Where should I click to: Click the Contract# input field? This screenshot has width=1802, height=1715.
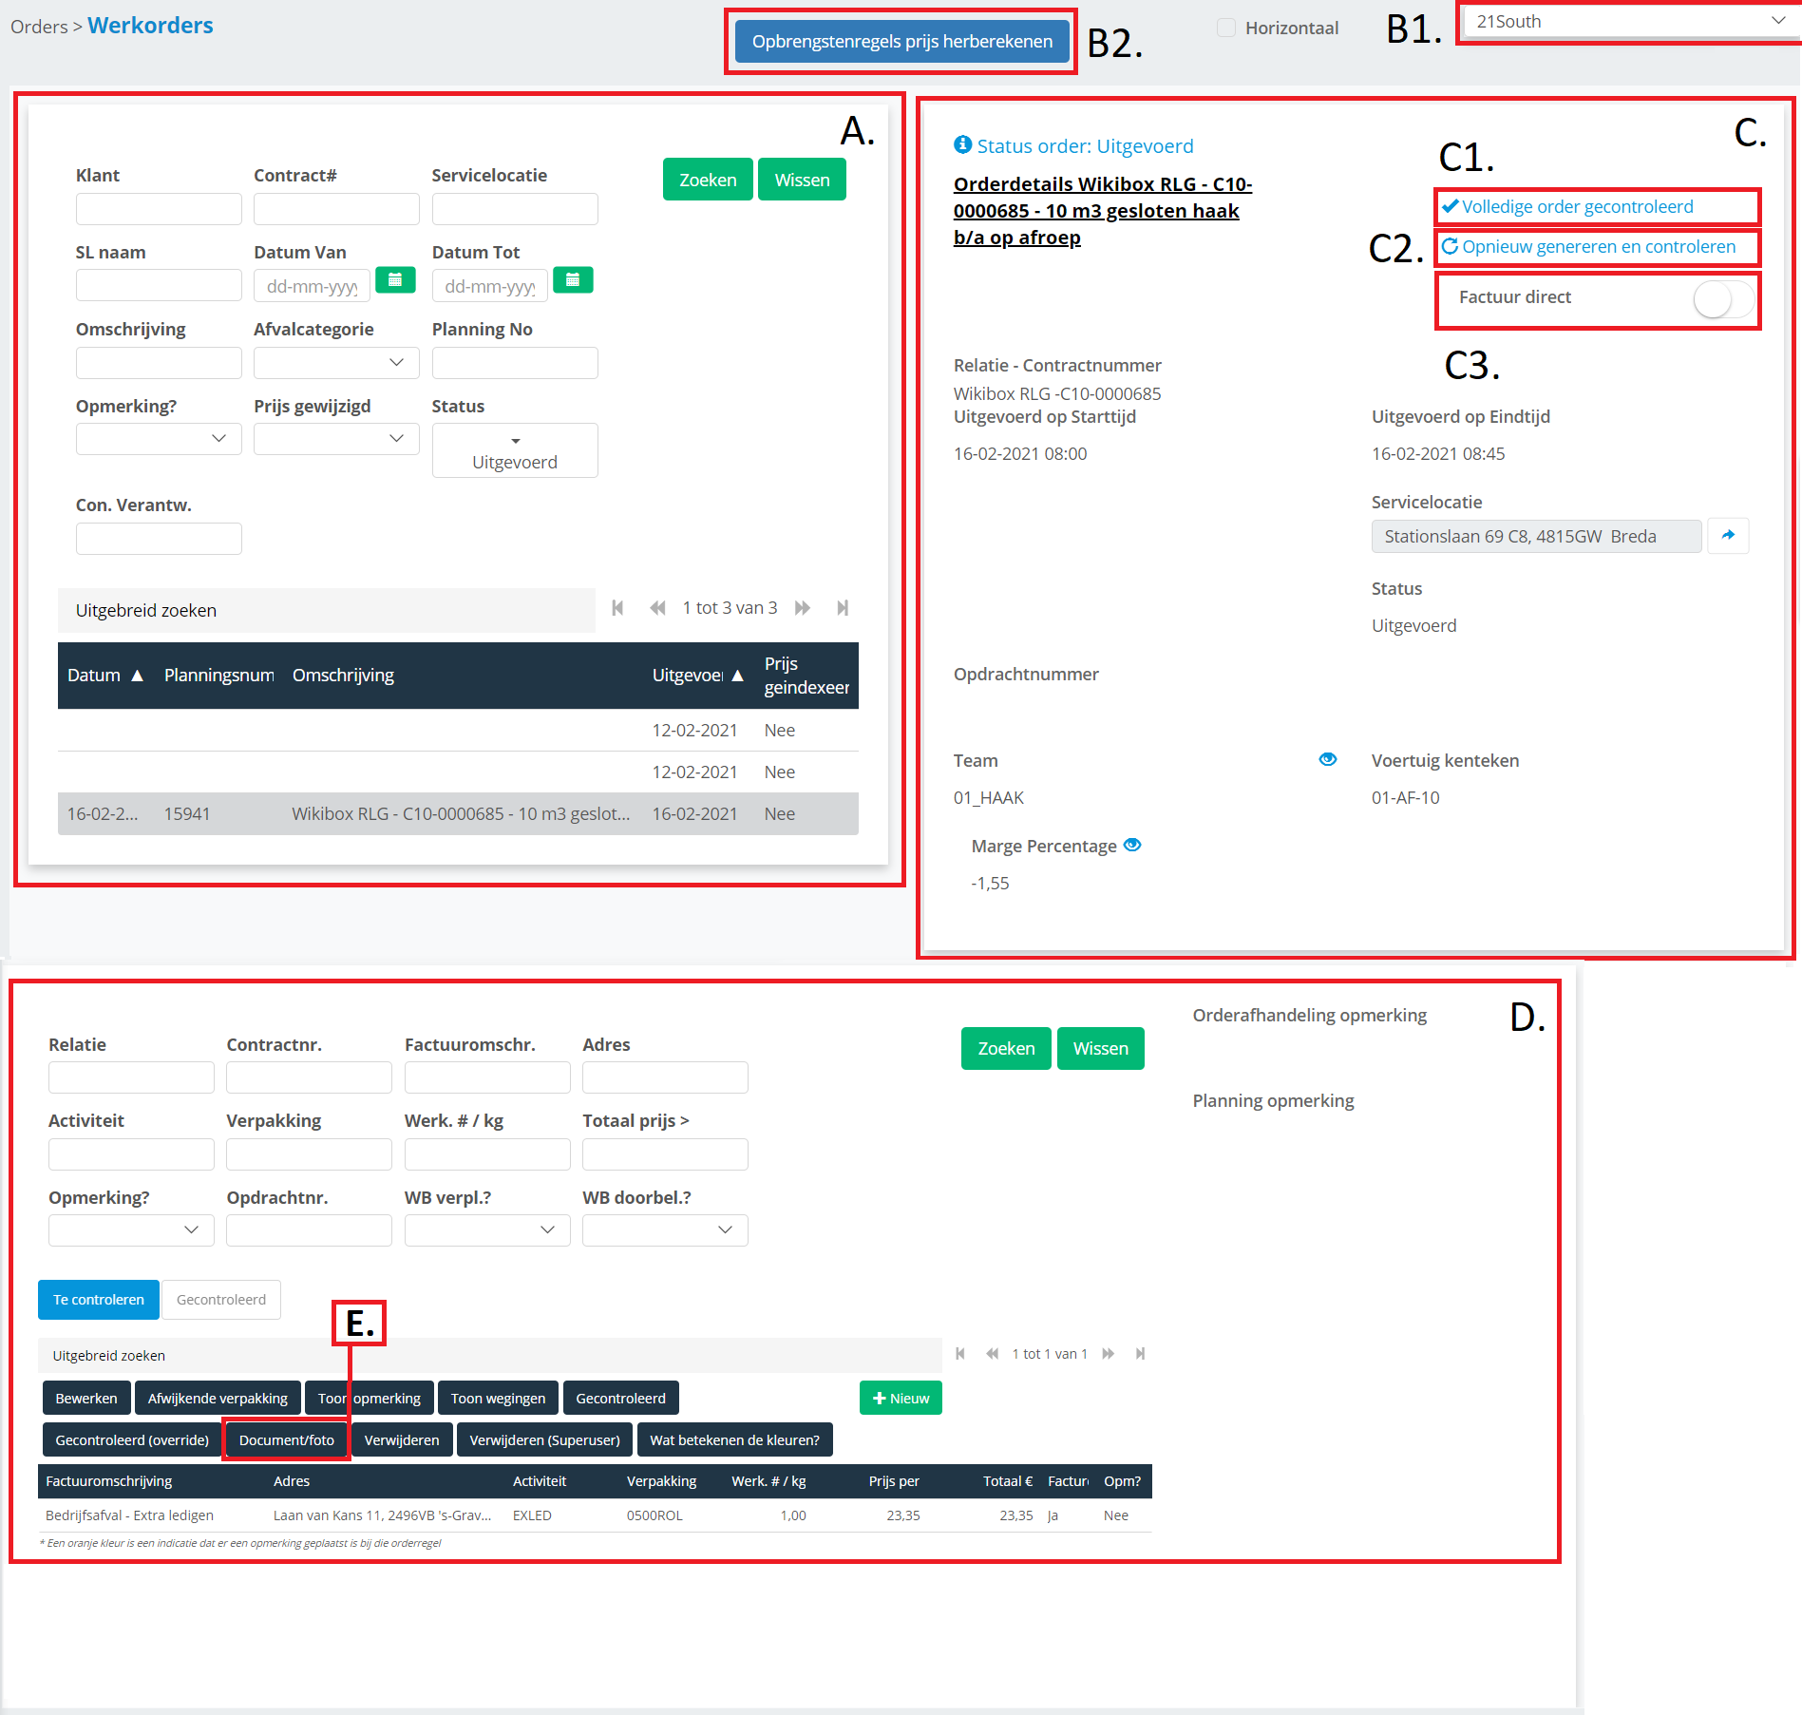point(336,209)
